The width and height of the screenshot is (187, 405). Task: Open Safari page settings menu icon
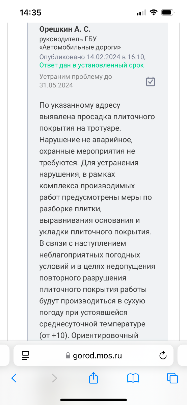point(26,355)
